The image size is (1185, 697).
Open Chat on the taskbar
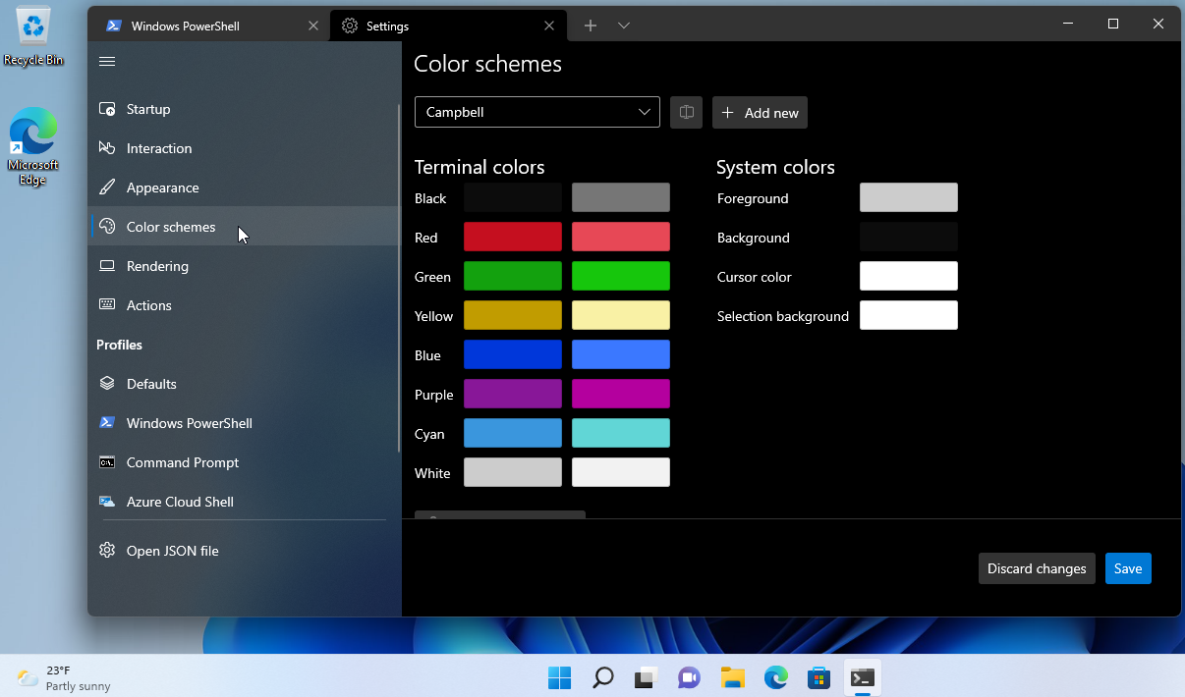tap(689, 677)
